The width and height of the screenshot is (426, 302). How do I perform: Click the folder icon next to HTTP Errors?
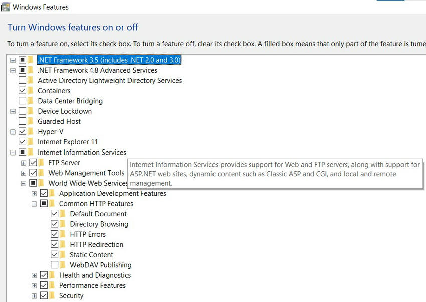[x=63, y=234]
